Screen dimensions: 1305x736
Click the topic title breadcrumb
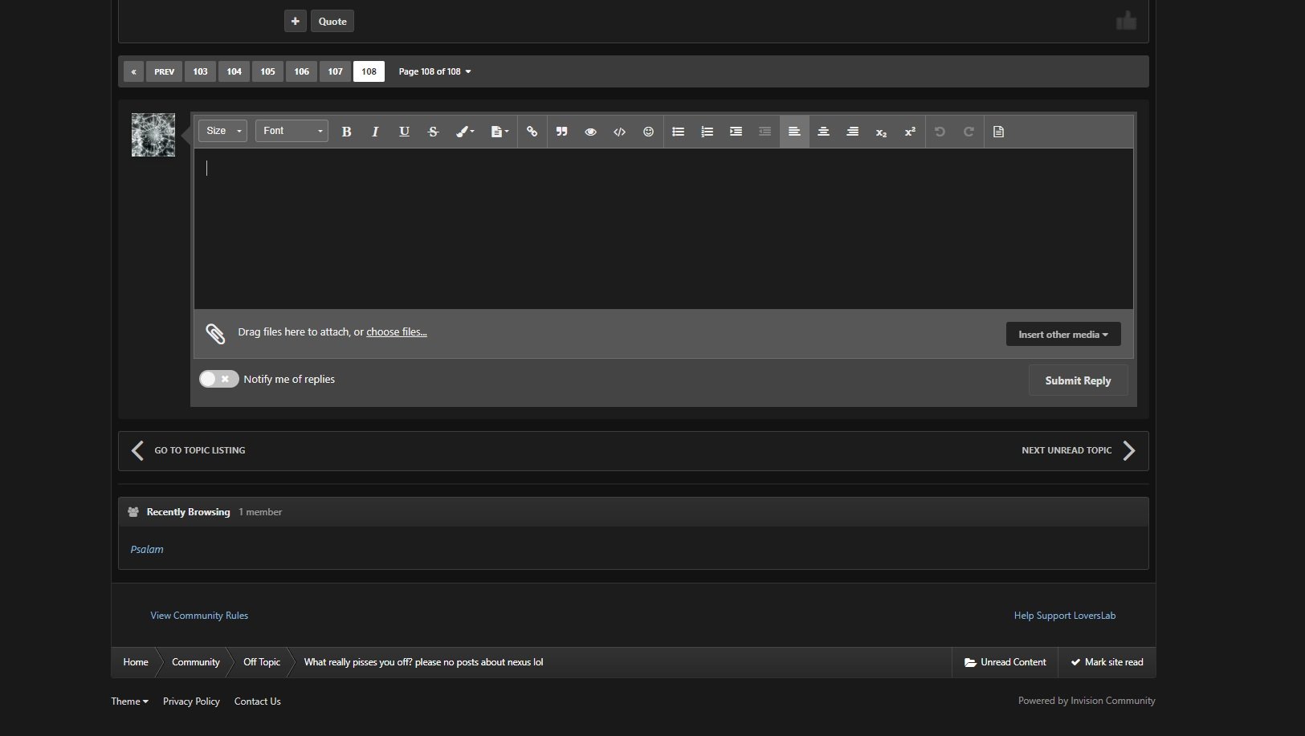click(x=423, y=662)
